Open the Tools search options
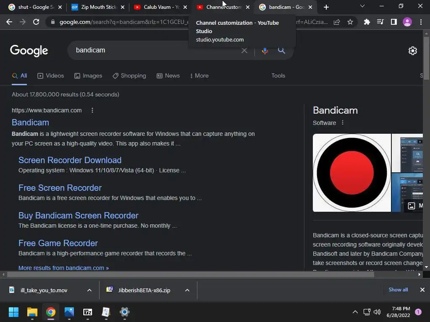The height and width of the screenshot is (322, 430). pos(278,76)
